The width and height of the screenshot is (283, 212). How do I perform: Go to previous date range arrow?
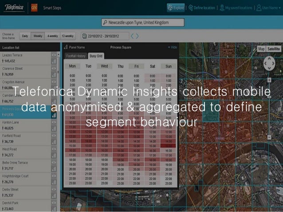click(x=132, y=36)
